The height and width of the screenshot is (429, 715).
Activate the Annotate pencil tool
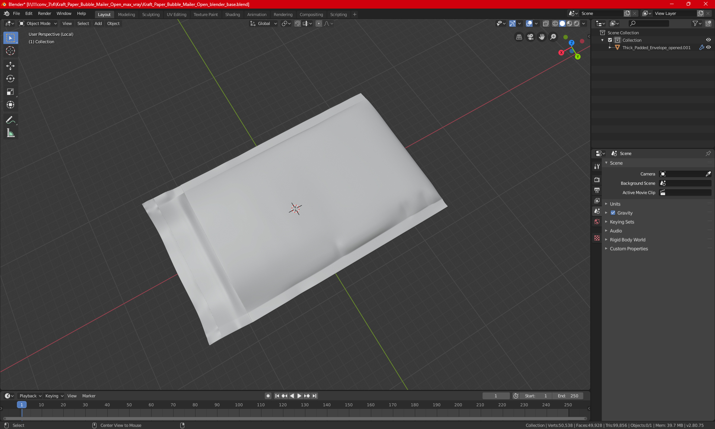tap(10, 120)
